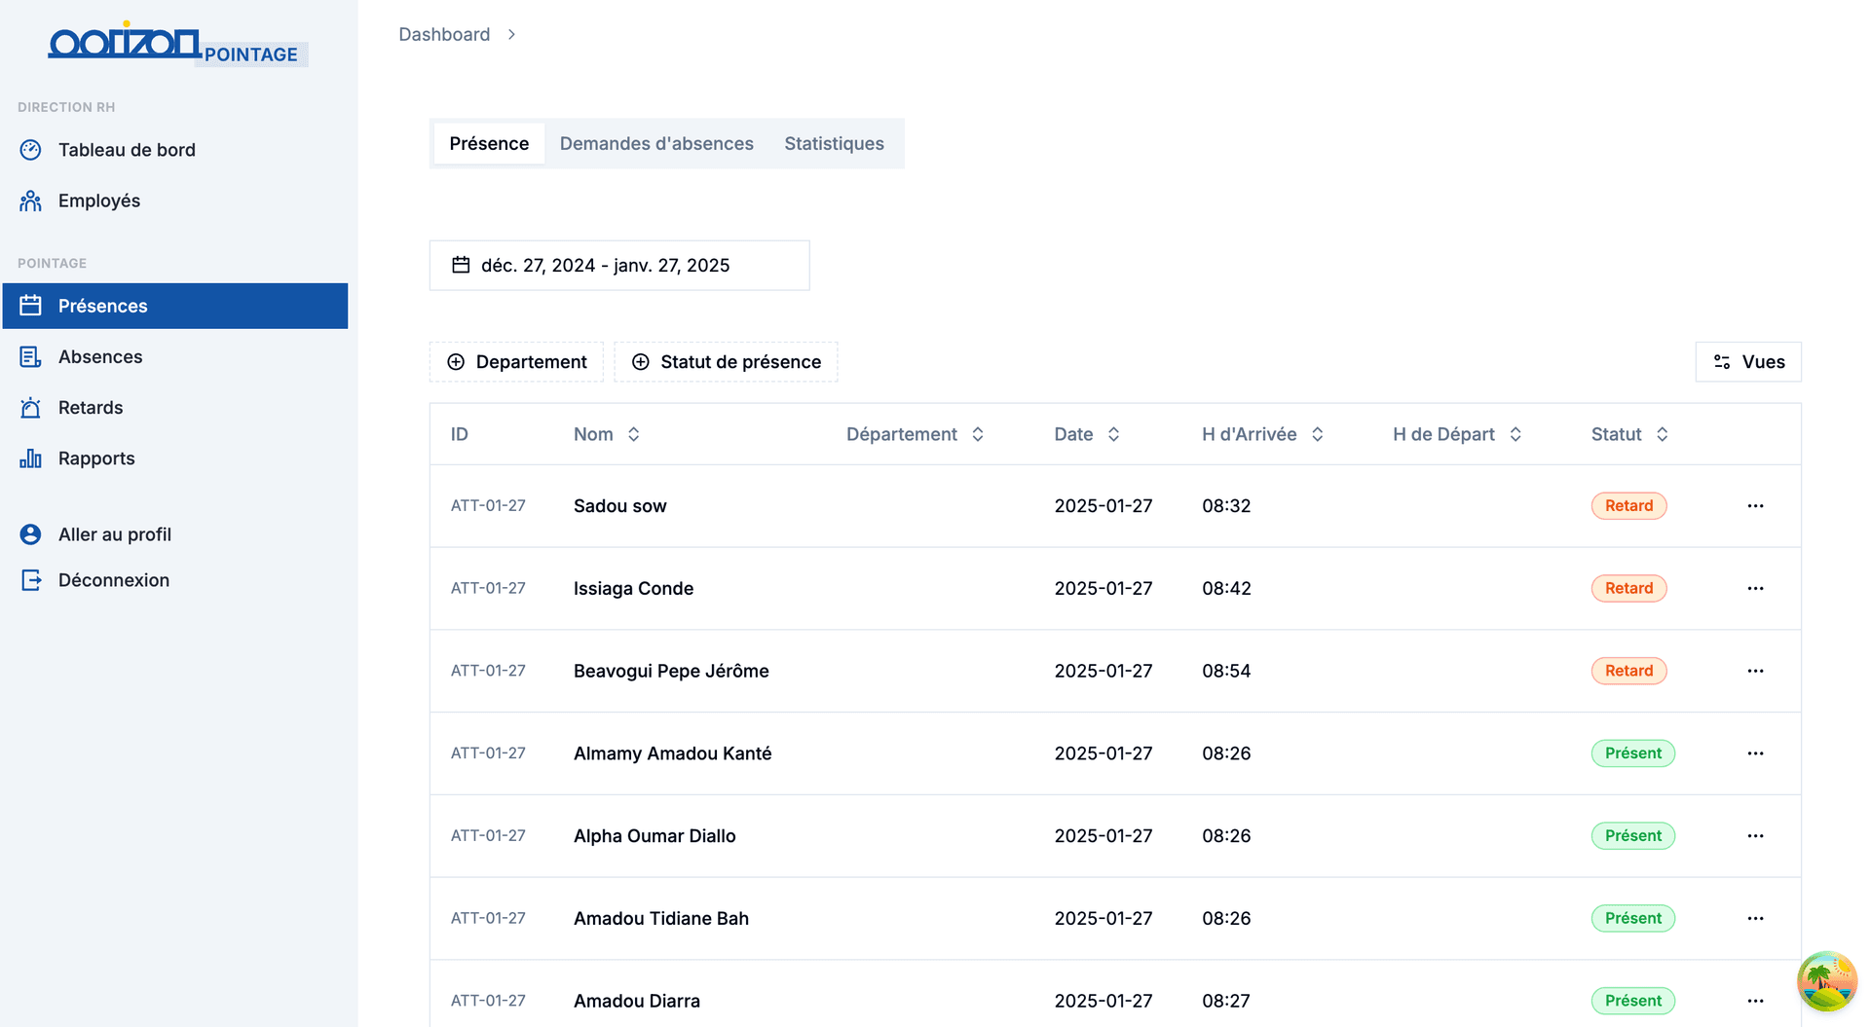Expand the row actions menu for Sadou sow
Screen dimensions: 1870x1027
click(1755, 505)
